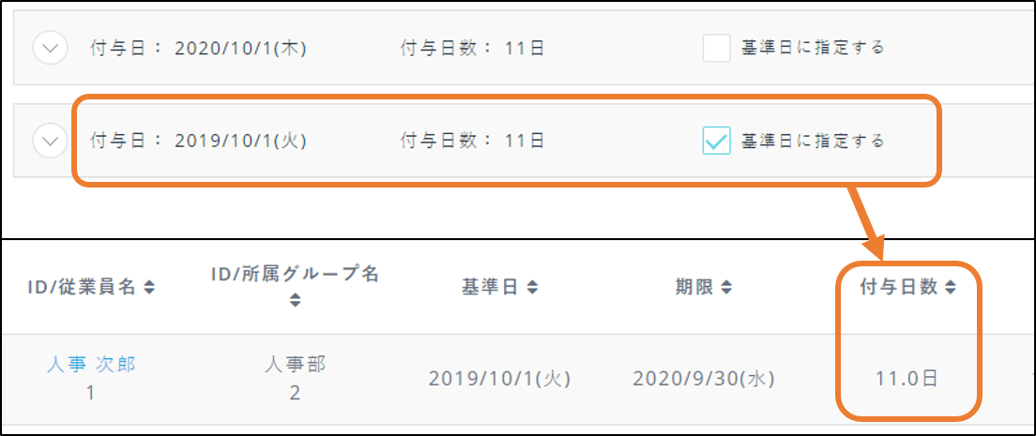The width and height of the screenshot is (1036, 436).
Task: Select the 付与日: 2019/10/1(火) text
Action: point(198,142)
